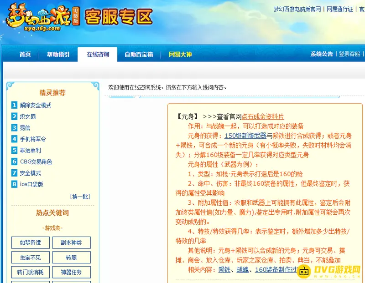The image size is (365, 283).
Task: Open 陨铁 related content link
Action: 224,269
